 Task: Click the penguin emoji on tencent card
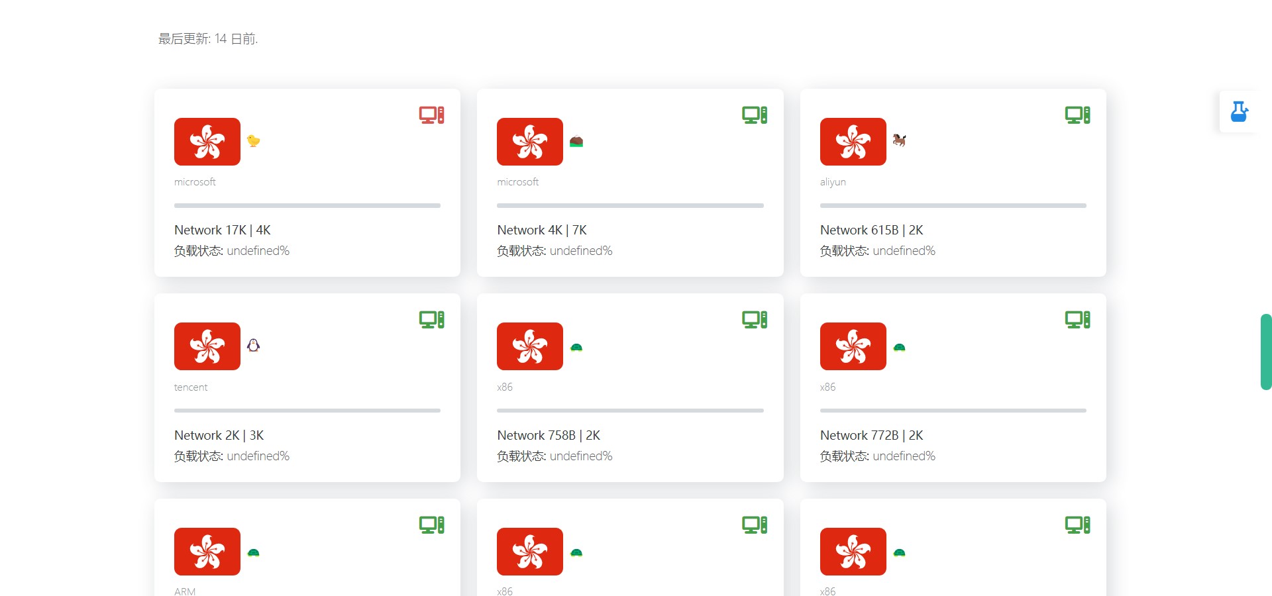click(253, 345)
